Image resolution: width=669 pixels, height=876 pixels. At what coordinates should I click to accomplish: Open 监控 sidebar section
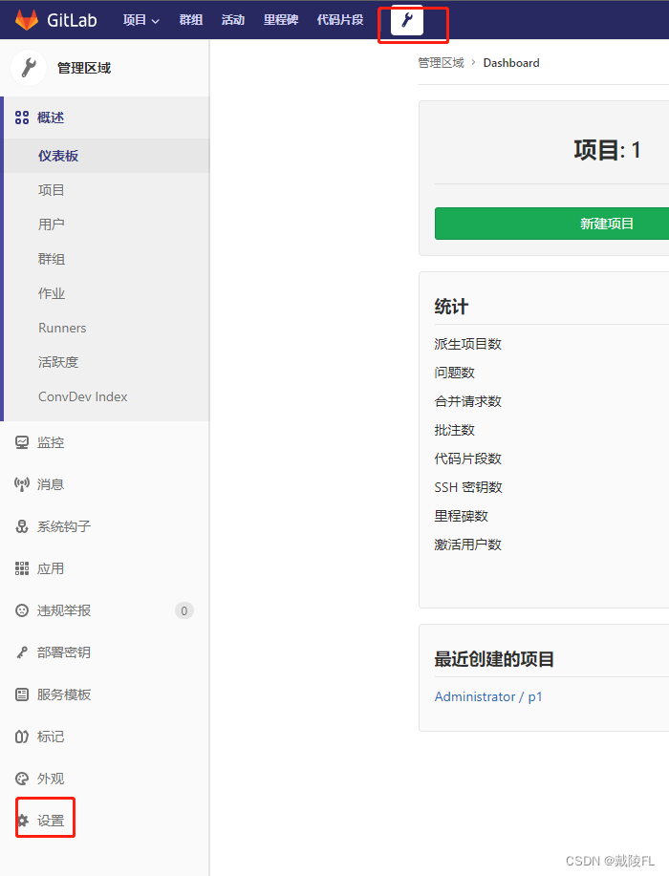51,442
